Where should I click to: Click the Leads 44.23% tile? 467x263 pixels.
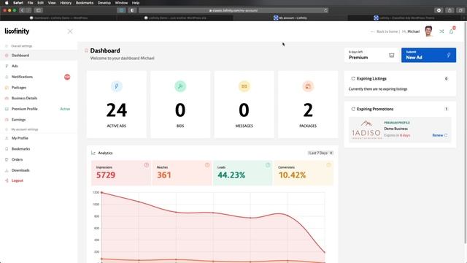(242, 173)
